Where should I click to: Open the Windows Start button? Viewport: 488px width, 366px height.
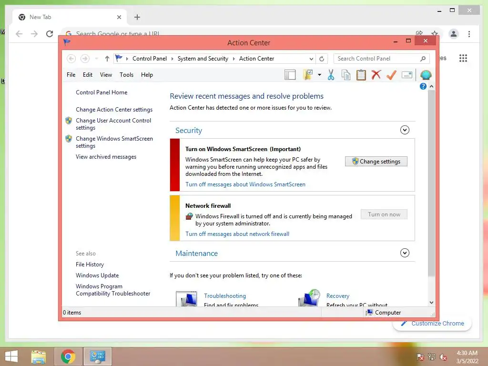(11, 356)
